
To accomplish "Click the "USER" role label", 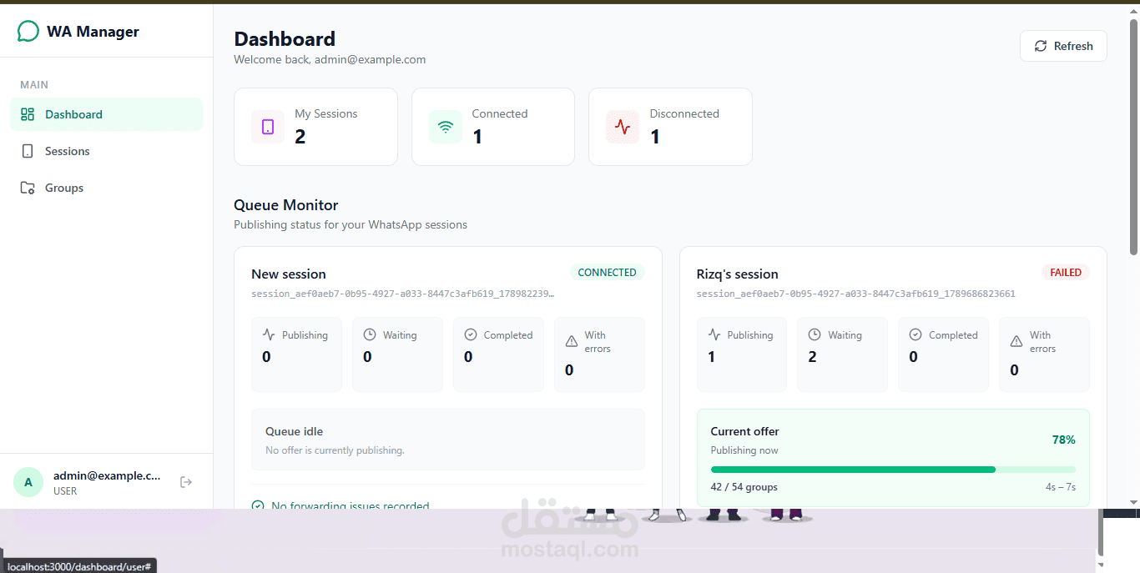I will click(65, 491).
